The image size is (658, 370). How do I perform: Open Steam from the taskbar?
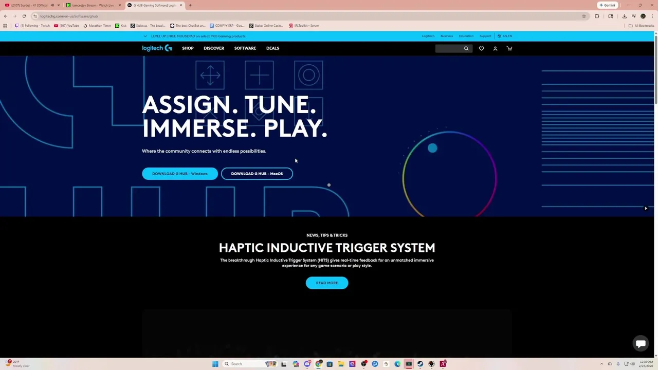[x=420, y=364]
